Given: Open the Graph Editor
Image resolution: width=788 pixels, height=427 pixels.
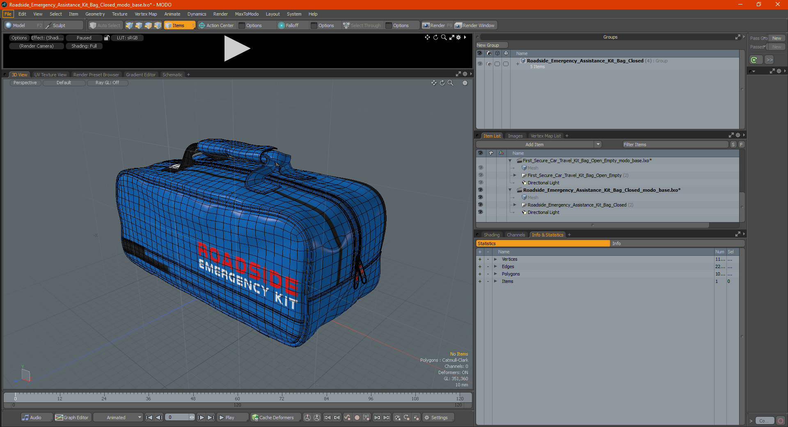Looking at the screenshot, I should 72,418.
